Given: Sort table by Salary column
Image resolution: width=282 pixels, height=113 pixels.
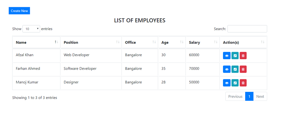Looking at the screenshot, I should [202, 43].
